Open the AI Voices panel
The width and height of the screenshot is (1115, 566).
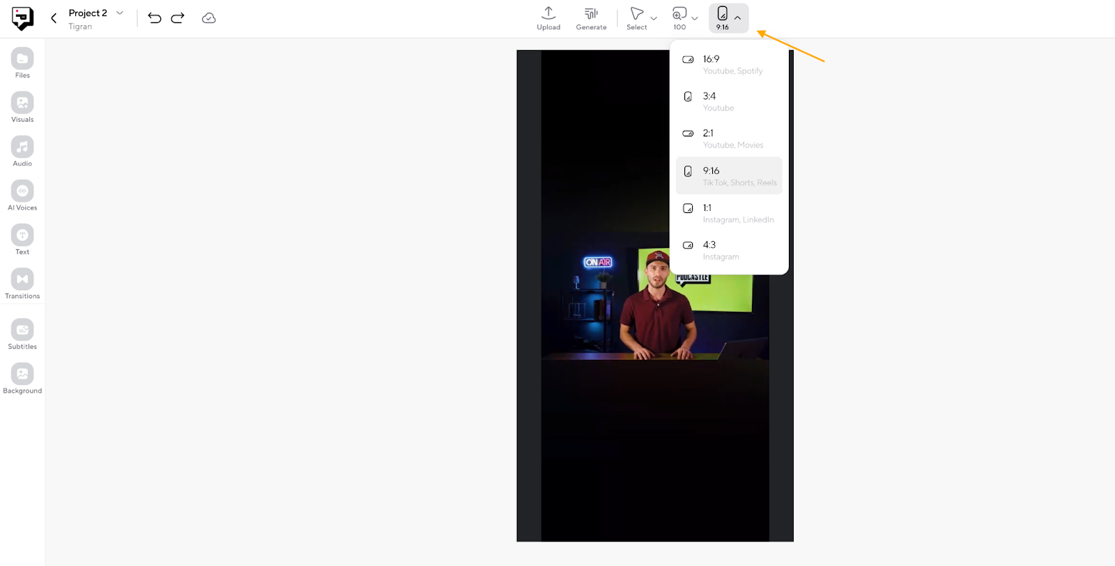tap(22, 196)
